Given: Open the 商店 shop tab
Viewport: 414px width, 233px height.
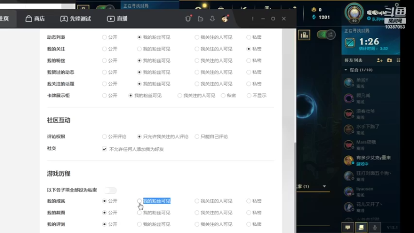Looking at the screenshot, I should (x=35, y=19).
